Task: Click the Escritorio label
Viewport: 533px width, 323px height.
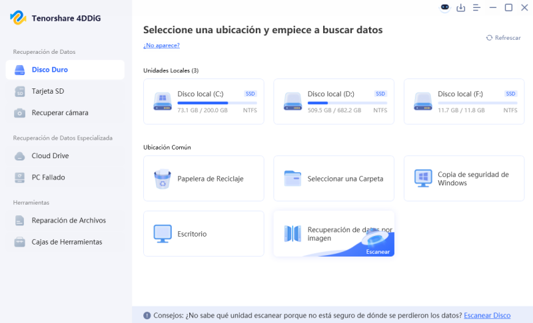Action: pos(192,234)
